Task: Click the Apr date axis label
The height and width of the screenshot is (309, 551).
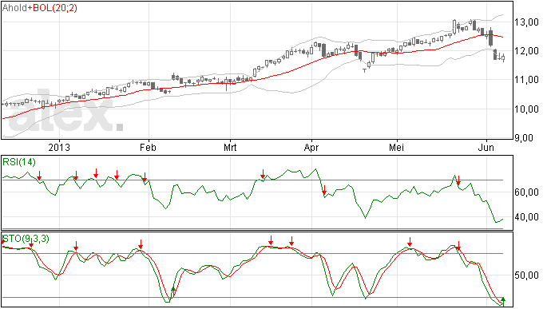Action: [311, 148]
